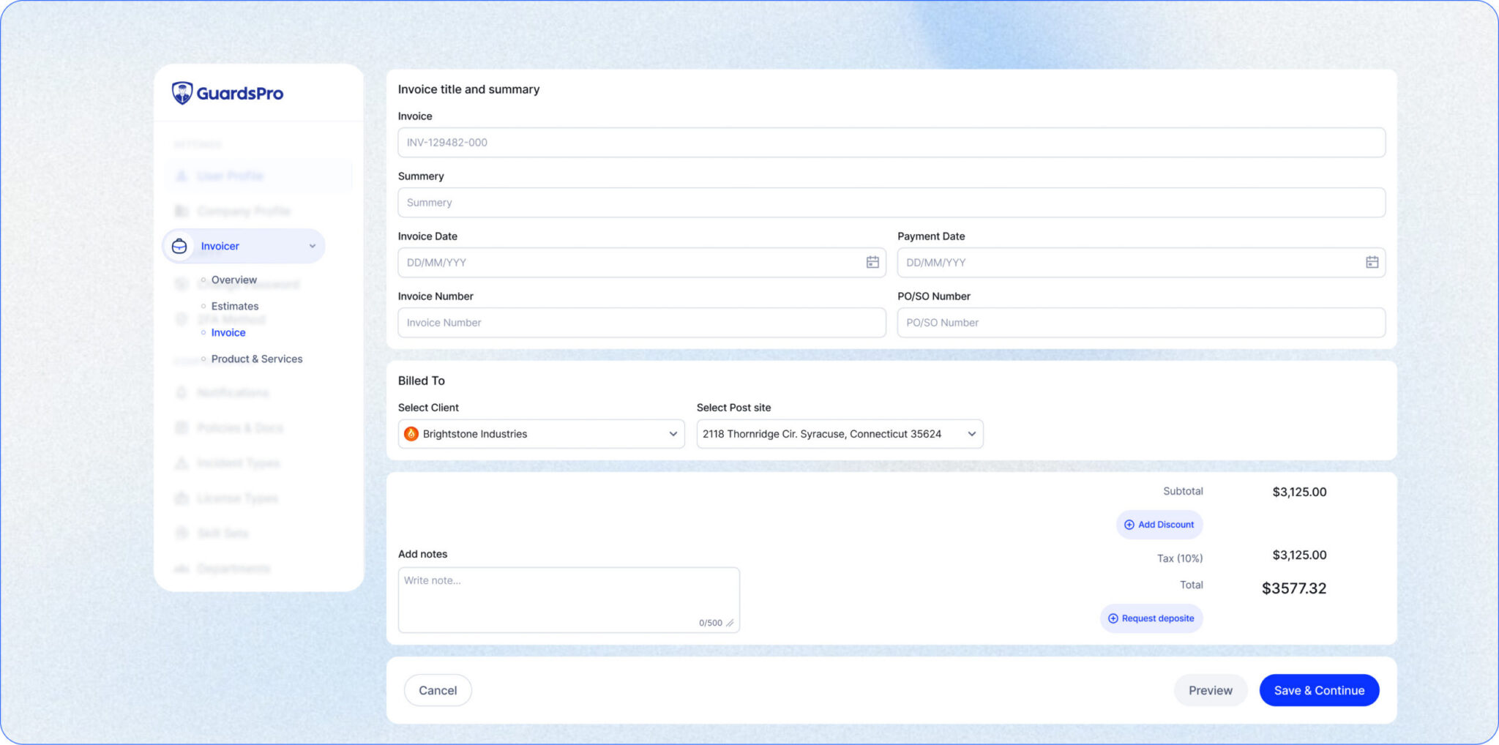
Task: Open the Estimates sidebar item
Action: [234, 306]
